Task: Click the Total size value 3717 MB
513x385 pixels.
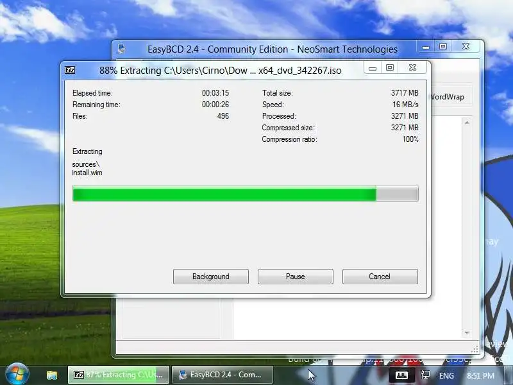Action: 405,93
